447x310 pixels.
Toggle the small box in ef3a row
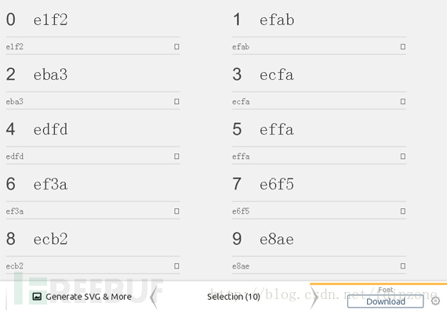click(x=176, y=211)
